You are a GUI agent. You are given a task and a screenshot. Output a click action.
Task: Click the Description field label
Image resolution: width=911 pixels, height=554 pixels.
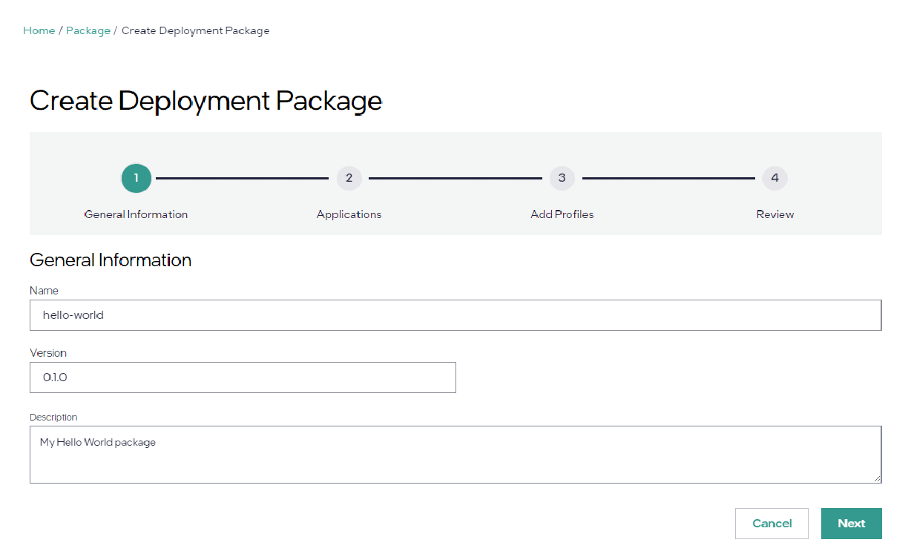(x=53, y=417)
